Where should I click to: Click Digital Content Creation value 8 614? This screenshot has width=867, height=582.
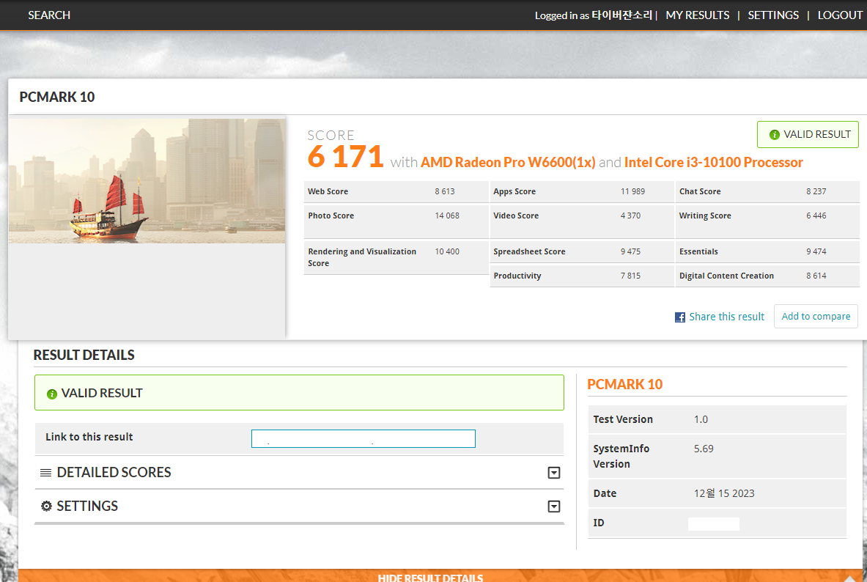[816, 276]
